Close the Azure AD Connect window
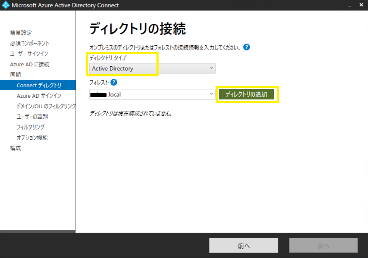Viewport: 368px width, 258px height. click(x=361, y=5)
